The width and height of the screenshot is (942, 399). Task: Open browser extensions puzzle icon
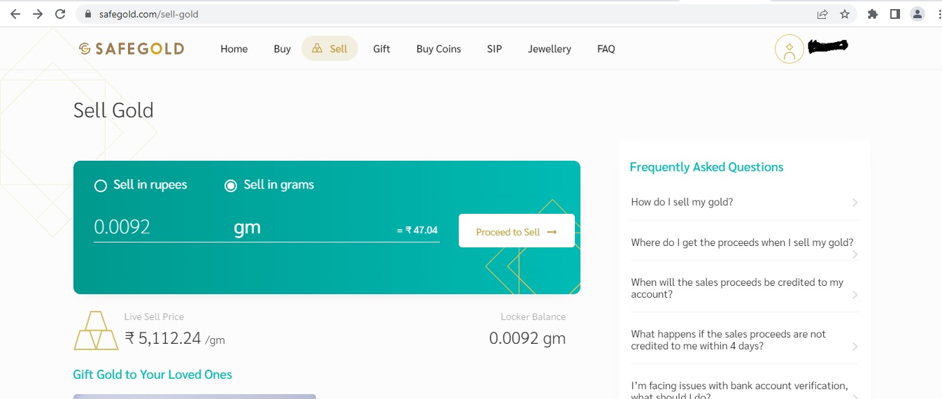(872, 14)
